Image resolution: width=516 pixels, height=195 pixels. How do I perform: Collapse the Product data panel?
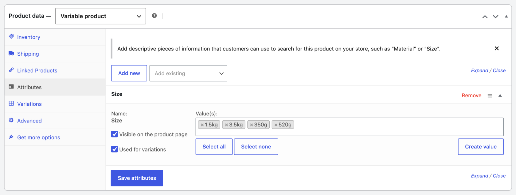tap(506, 17)
